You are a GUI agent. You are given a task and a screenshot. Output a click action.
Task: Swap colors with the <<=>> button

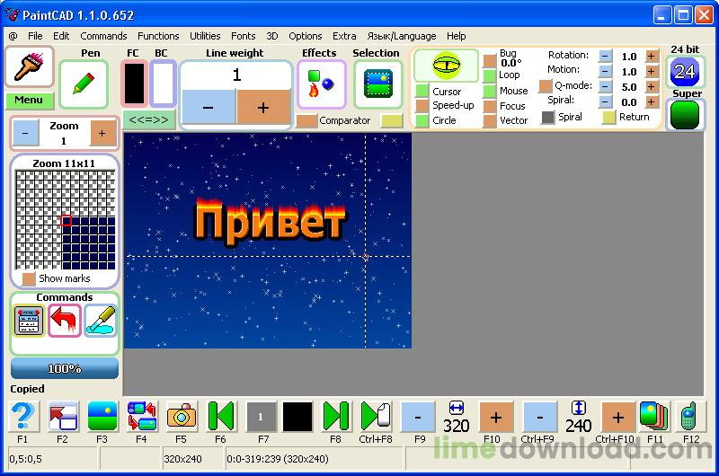click(149, 120)
